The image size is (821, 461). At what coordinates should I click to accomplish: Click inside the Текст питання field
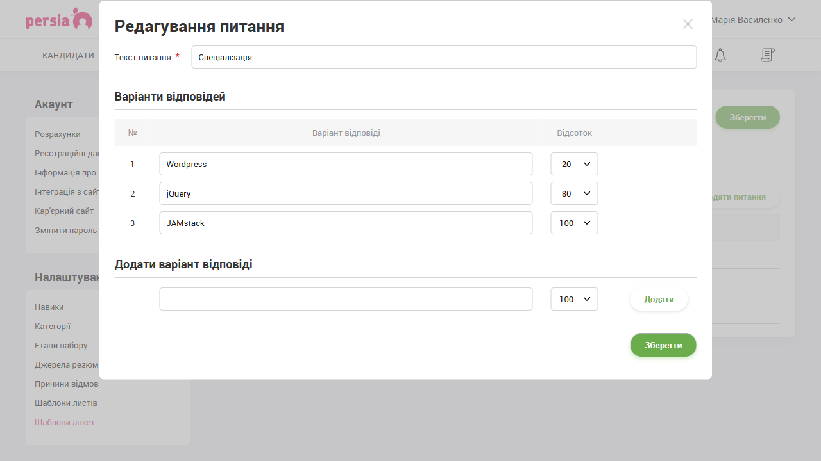coord(443,56)
